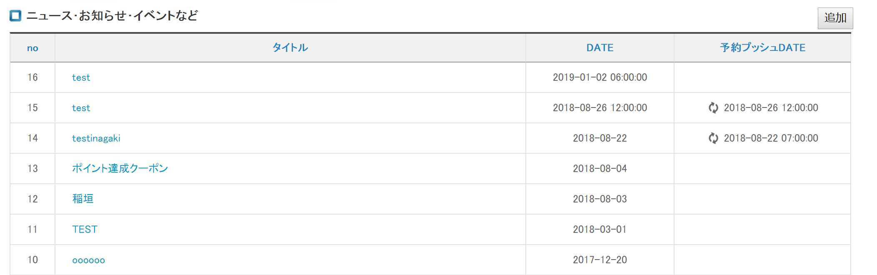The image size is (877, 275).
Task: Open the test entry numbered 15
Action: tap(81, 108)
